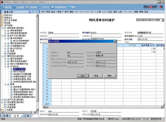Expand MRP计划前稽核作业 node
The width and height of the screenshot is (166, 122).
(x=5, y=64)
